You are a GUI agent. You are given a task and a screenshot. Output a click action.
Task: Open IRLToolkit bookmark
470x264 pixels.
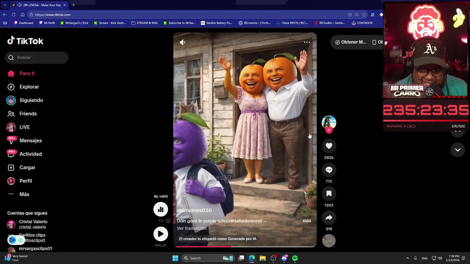click(x=329, y=23)
